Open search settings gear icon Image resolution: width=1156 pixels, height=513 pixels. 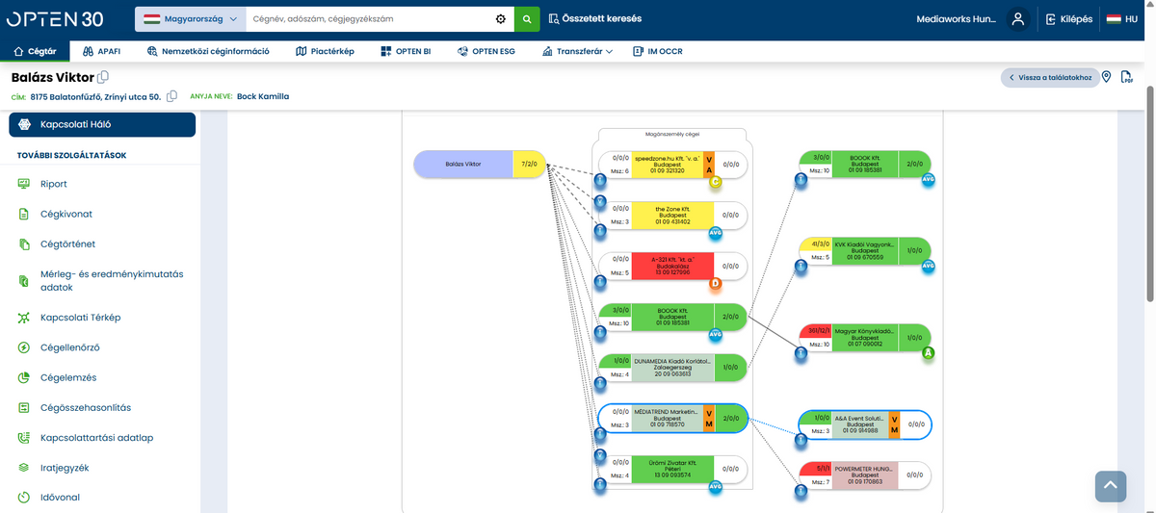[500, 19]
